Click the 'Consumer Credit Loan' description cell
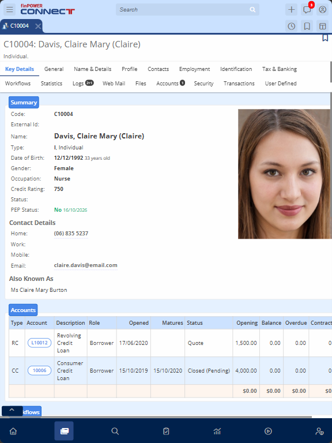 pos(70,371)
